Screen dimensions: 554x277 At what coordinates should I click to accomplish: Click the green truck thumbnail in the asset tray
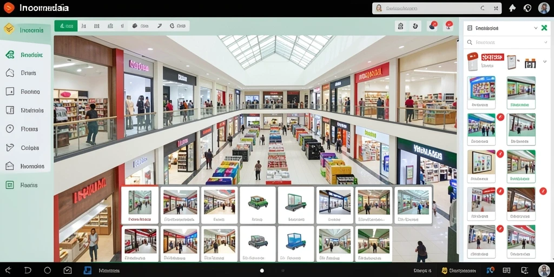pyautogui.click(x=258, y=203)
